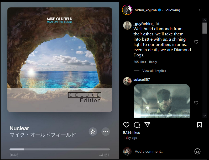Open post options three-dot menu
The width and height of the screenshot is (209, 160).
point(199,10)
